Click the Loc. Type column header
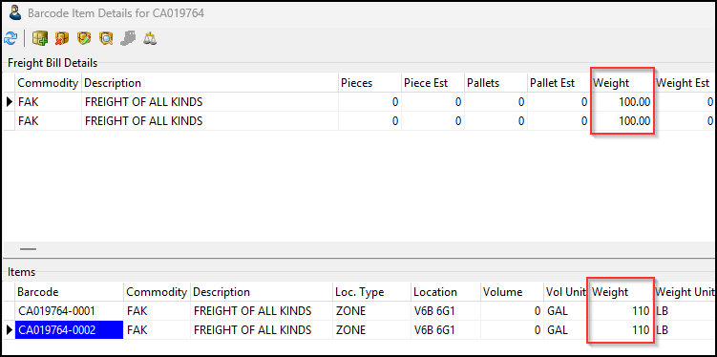 click(370, 292)
